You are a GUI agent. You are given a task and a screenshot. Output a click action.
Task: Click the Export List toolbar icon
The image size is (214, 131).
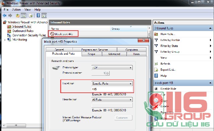31,16
